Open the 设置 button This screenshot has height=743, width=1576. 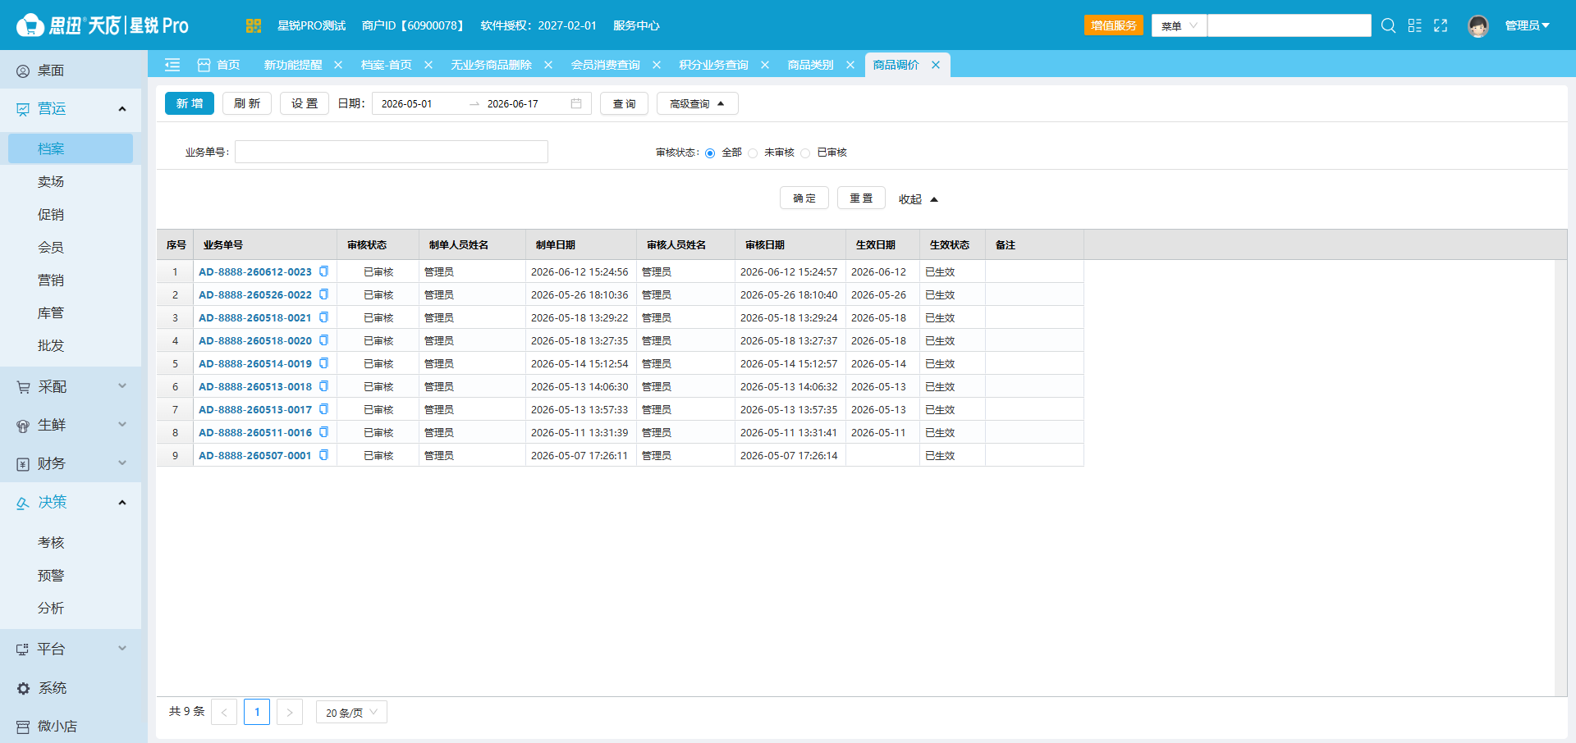pyautogui.click(x=305, y=103)
